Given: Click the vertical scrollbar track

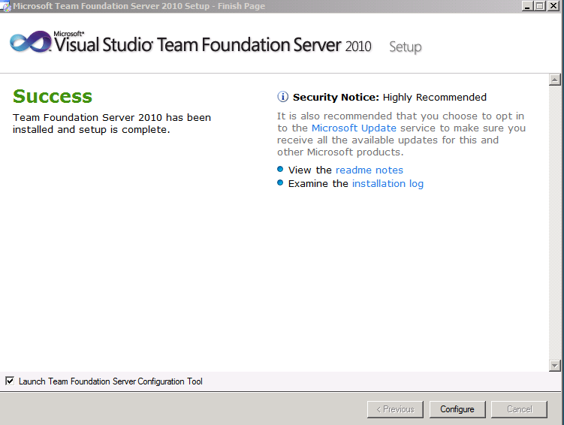Looking at the screenshot, I should (555, 225).
